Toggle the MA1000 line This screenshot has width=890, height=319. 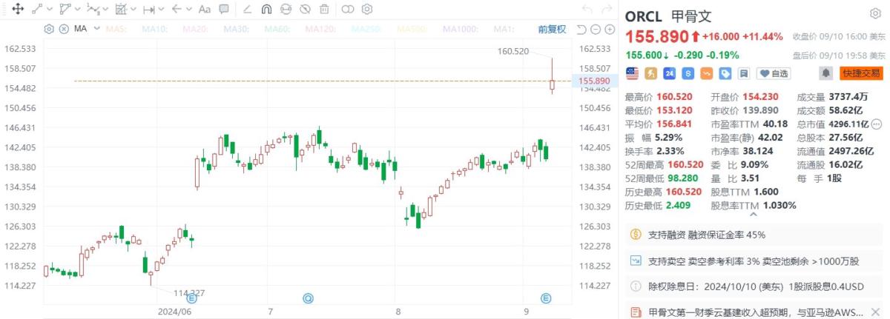(462, 29)
